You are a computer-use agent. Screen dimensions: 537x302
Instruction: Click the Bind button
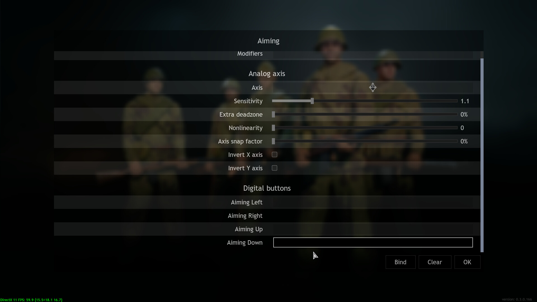click(401, 262)
